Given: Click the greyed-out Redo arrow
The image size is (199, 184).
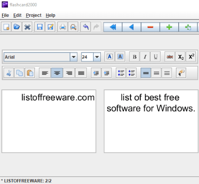Looking at the screenshot, I should pos(96,27).
